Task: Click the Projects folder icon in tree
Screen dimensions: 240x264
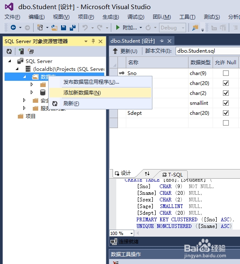Action: click(20, 116)
